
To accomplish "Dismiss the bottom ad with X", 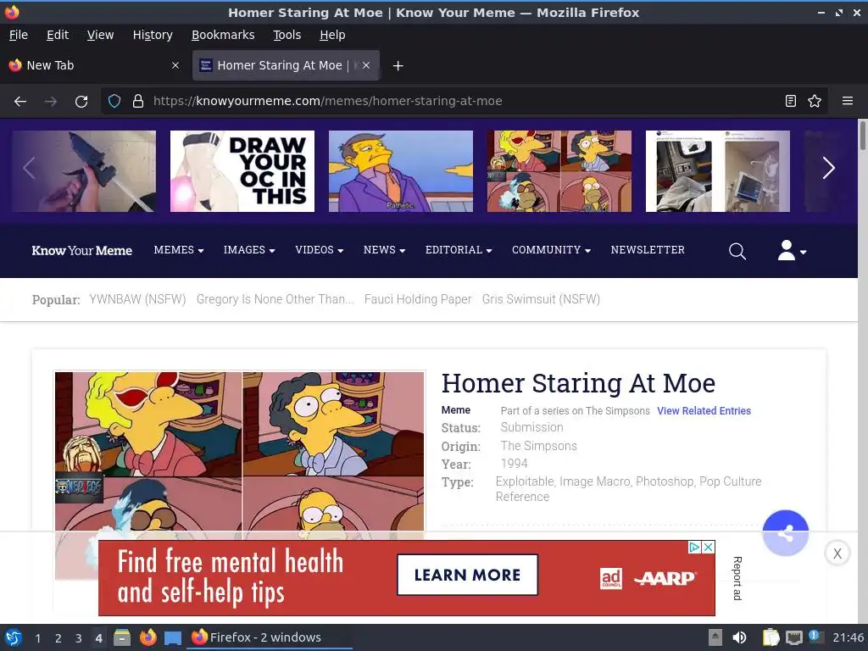I will point(837,553).
